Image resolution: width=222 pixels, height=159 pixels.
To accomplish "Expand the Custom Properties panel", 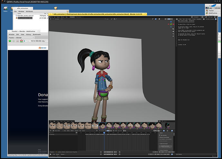I will (163, 150).
